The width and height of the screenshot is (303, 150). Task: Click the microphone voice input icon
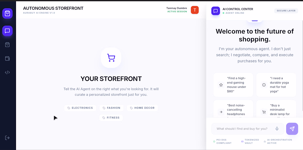(x=277, y=129)
